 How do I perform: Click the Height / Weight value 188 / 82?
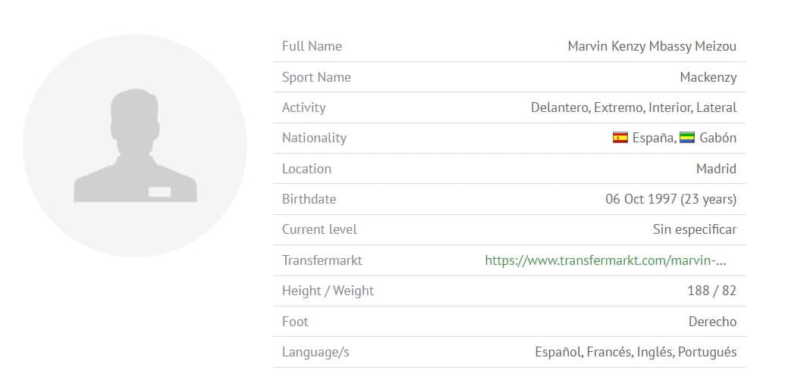712,291
